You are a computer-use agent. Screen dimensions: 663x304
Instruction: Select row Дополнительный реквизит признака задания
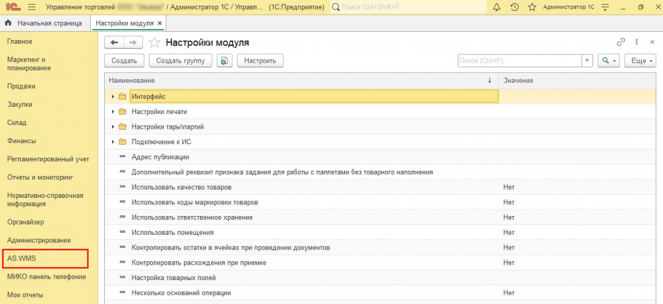point(381,172)
